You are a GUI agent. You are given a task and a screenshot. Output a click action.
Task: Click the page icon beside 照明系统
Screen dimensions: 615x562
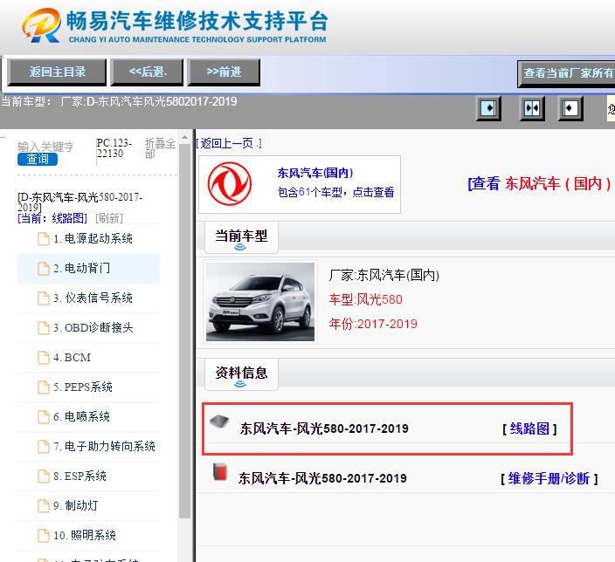(x=43, y=535)
